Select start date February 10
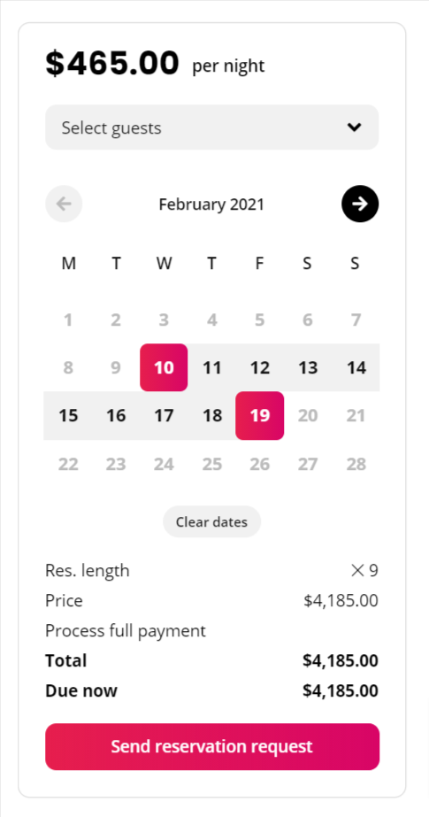 click(164, 367)
